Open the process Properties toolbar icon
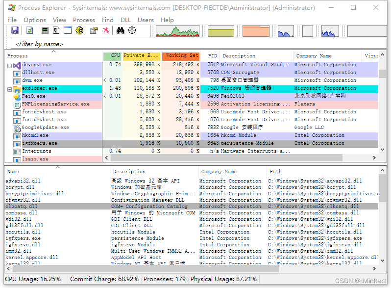This screenshot has height=288, width=391. [94, 30]
